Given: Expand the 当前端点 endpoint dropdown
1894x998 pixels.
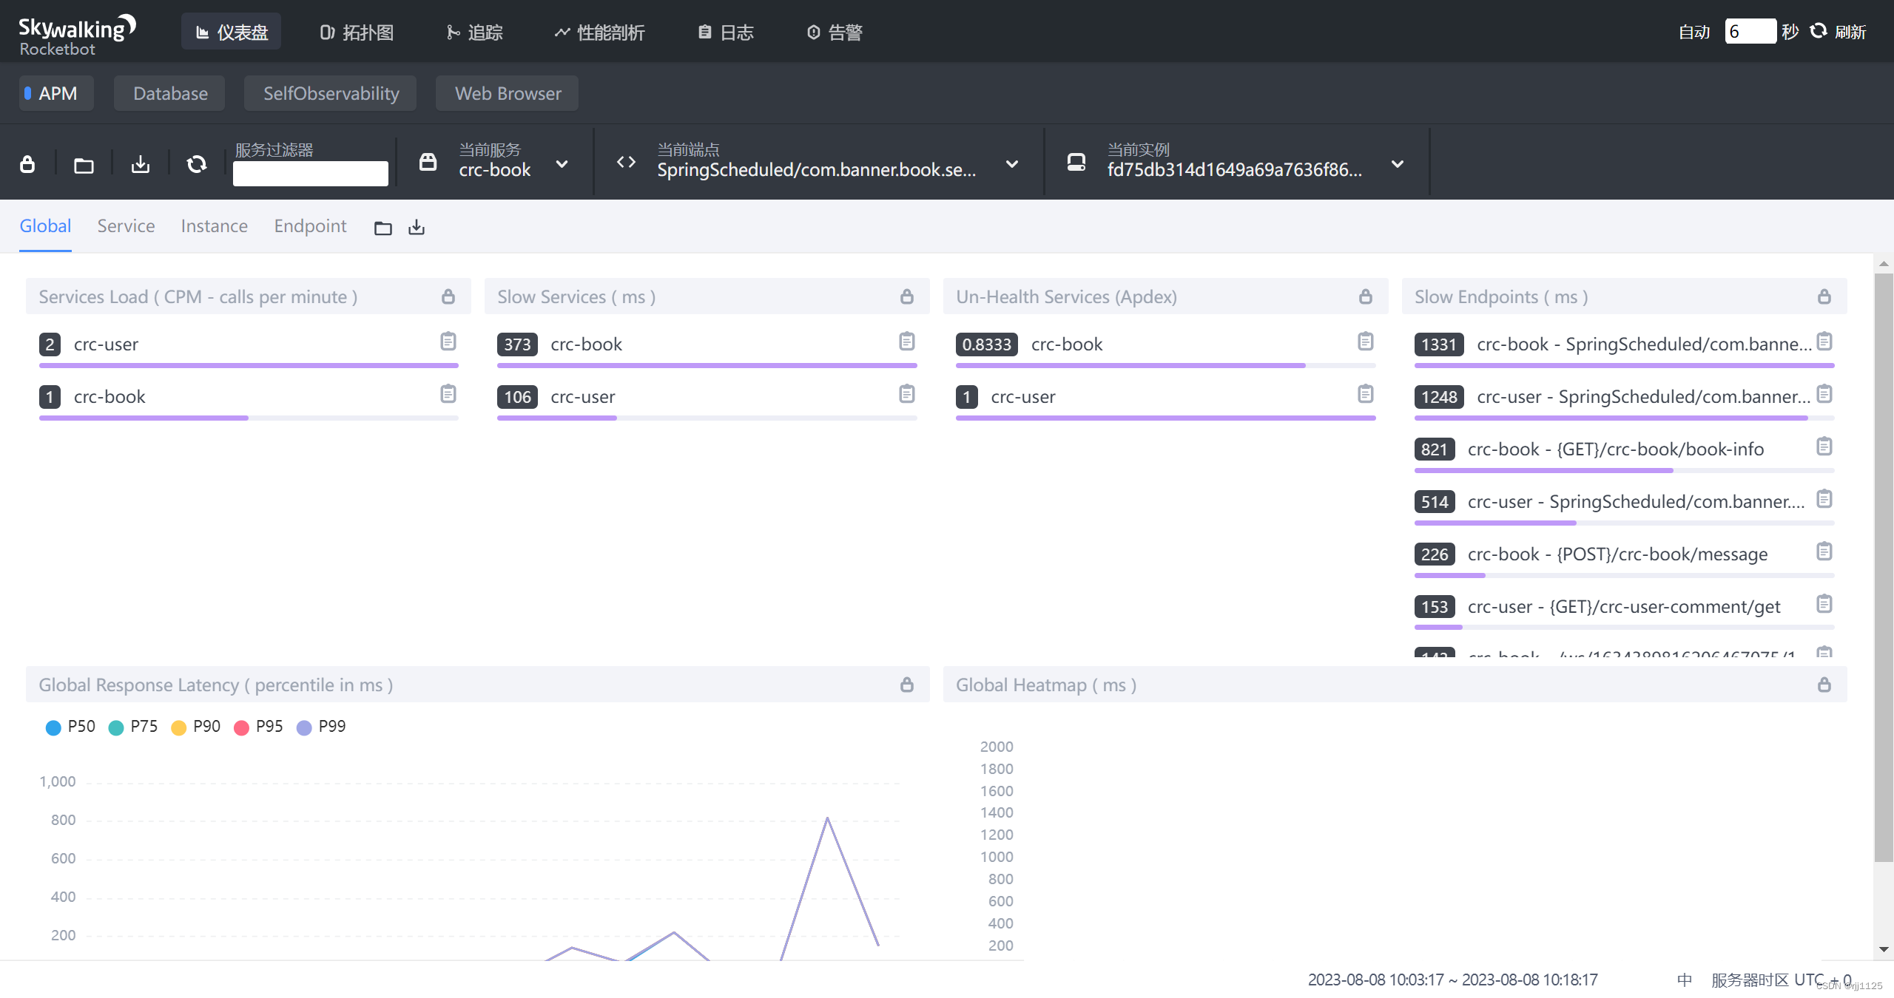Looking at the screenshot, I should click(1012, 164).
